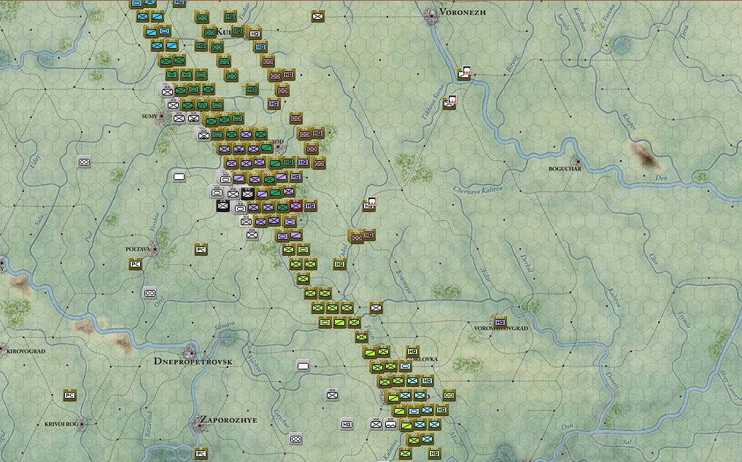Select the light-blue HQ counter below the white HQ
This screenshot has width=742, height=462.
point(260,47)
